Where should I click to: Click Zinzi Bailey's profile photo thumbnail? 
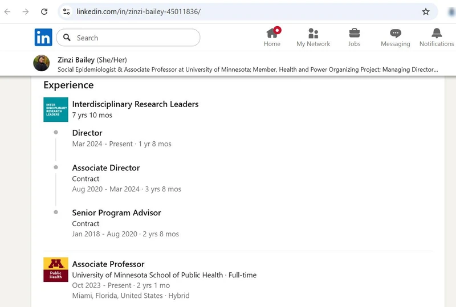[42, 63]
